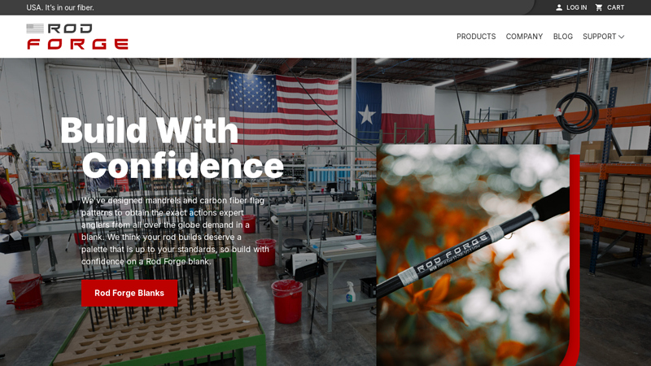Image resolution: width=651 pixels, height=366 pixels.
Task: Click the LOG IN link text
Action: click(577, 7)
